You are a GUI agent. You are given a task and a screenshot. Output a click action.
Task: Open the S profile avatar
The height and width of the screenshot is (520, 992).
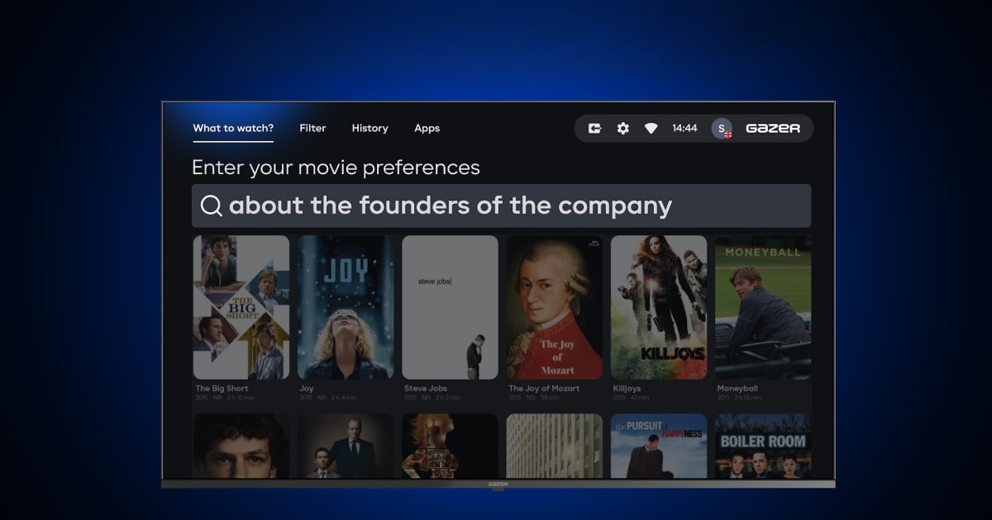click(x=720, y=129)
